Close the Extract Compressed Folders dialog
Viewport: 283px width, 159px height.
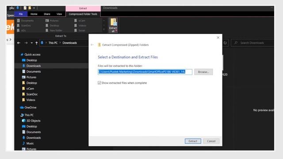218,38
